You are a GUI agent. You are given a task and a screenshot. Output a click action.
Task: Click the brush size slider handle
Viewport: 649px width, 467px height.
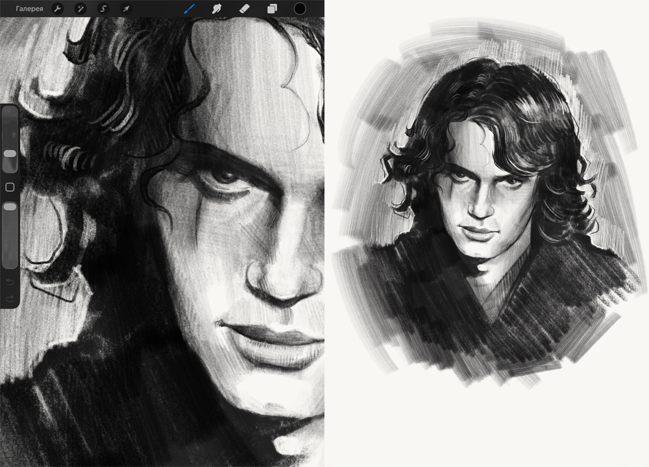click(x=10, y=154)
